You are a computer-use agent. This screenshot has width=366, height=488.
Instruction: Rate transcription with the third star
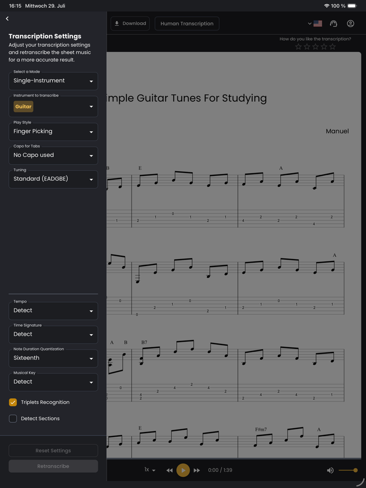click(316, 47)
